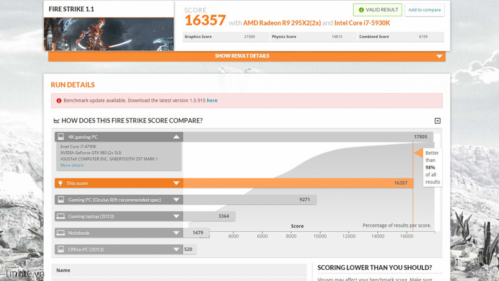Viewport: 499px width, 281px height.
Task: Click the Add to compare button
Action: (424, 10)
